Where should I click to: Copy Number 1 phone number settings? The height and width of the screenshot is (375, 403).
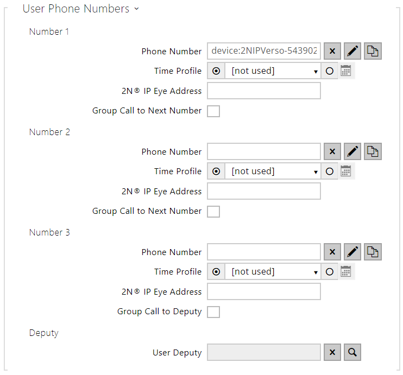pos(373,51)
